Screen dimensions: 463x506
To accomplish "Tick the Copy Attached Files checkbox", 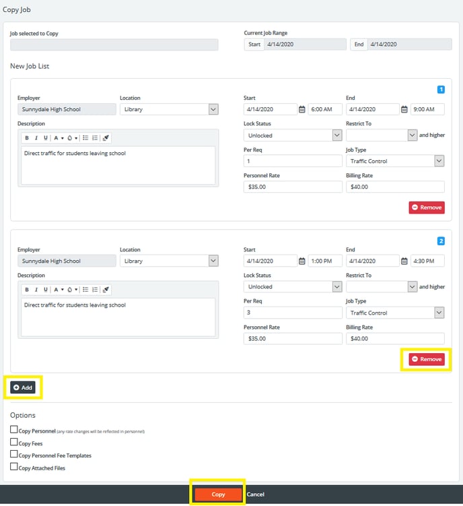I will (14, 466).
